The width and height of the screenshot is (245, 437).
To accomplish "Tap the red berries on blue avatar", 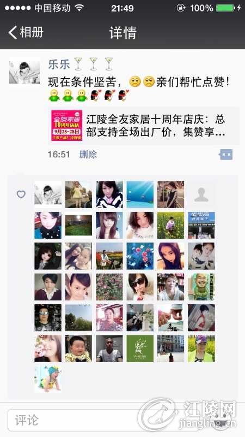I will click(140, 256).
